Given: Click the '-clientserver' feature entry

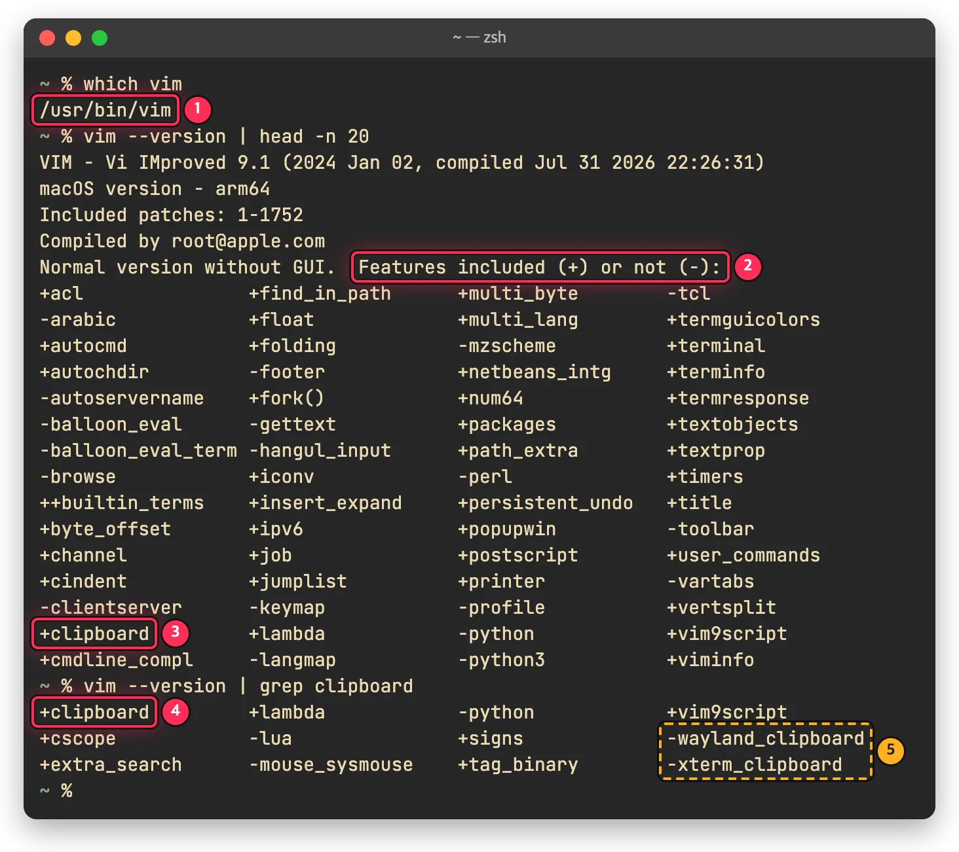Looking at the screenshot, I should [111, 607].
